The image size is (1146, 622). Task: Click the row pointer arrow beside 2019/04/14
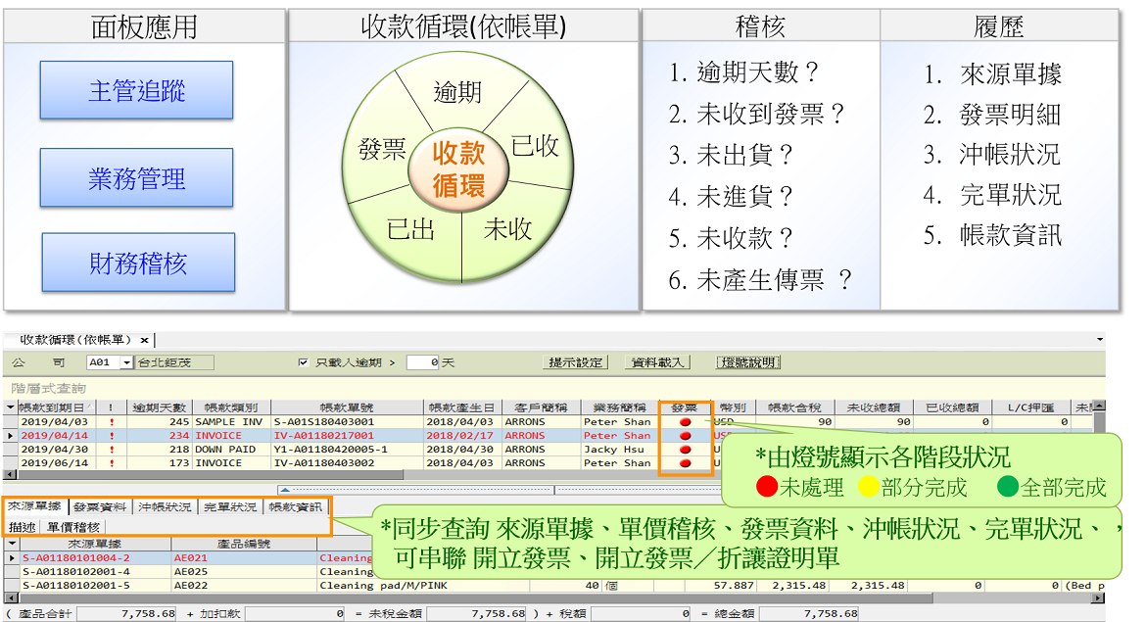click(10, 436)
